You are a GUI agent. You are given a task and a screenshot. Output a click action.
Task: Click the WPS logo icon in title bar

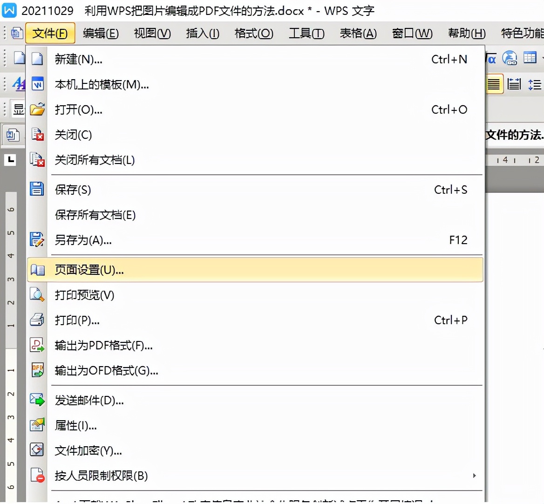click(x=9, y=10)
